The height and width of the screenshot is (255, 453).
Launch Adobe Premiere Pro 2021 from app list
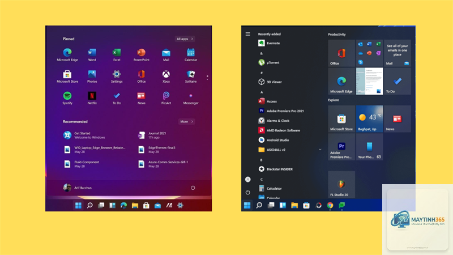click(281, 110)
